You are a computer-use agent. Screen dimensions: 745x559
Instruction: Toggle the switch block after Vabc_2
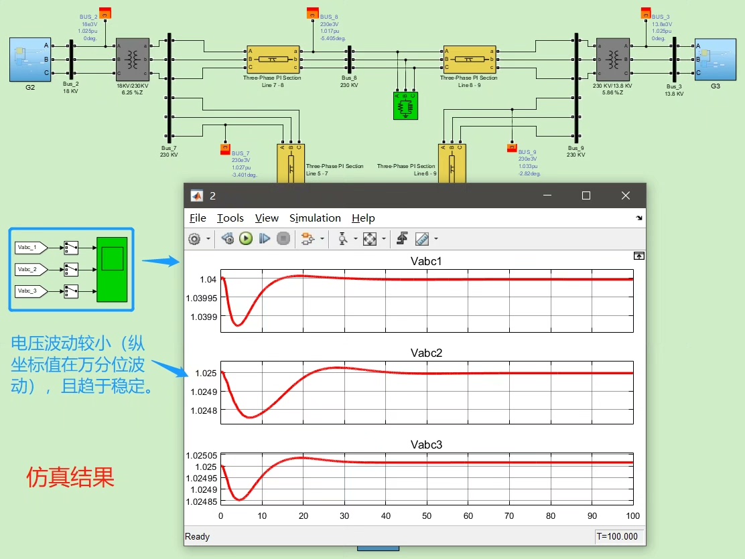71,269
